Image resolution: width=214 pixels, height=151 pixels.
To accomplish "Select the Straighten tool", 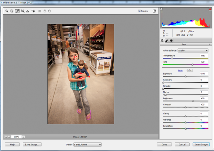I will point(28,11).
